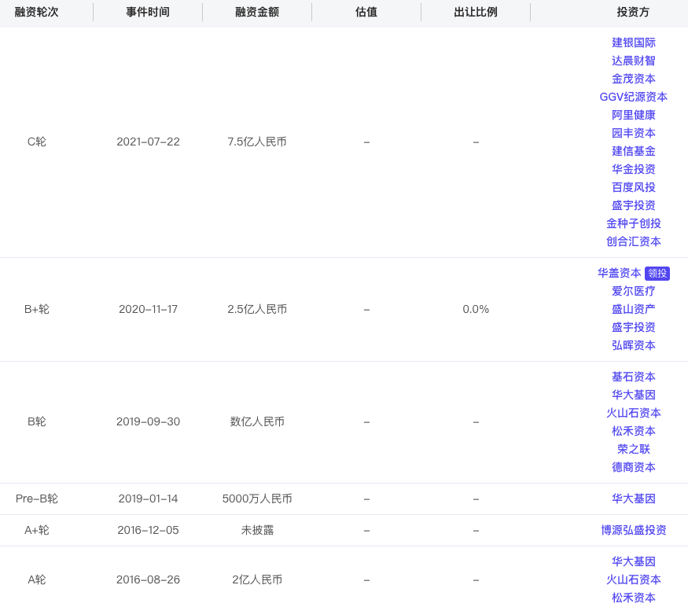Click the 领投 badge beside 华盖资本
Viewport: 688px width, 607px height.
tap(657, 274)
